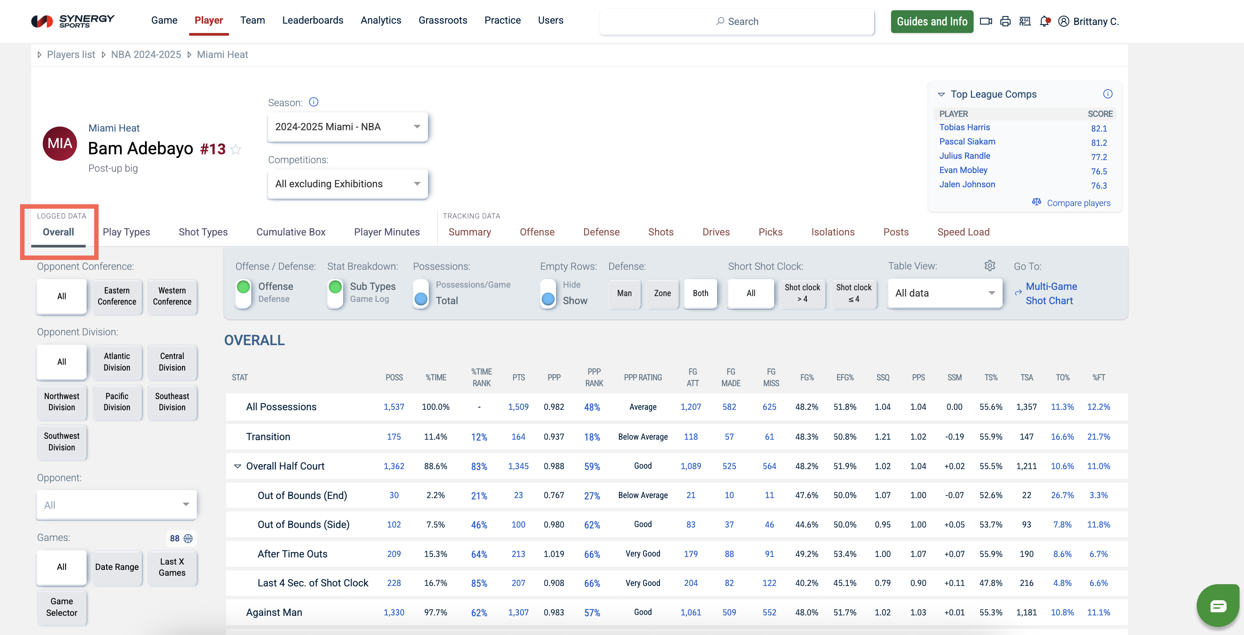The height and width of the screenshot is (635, 1244).
Task: Click the printer icon
Action: (1005, 21)
